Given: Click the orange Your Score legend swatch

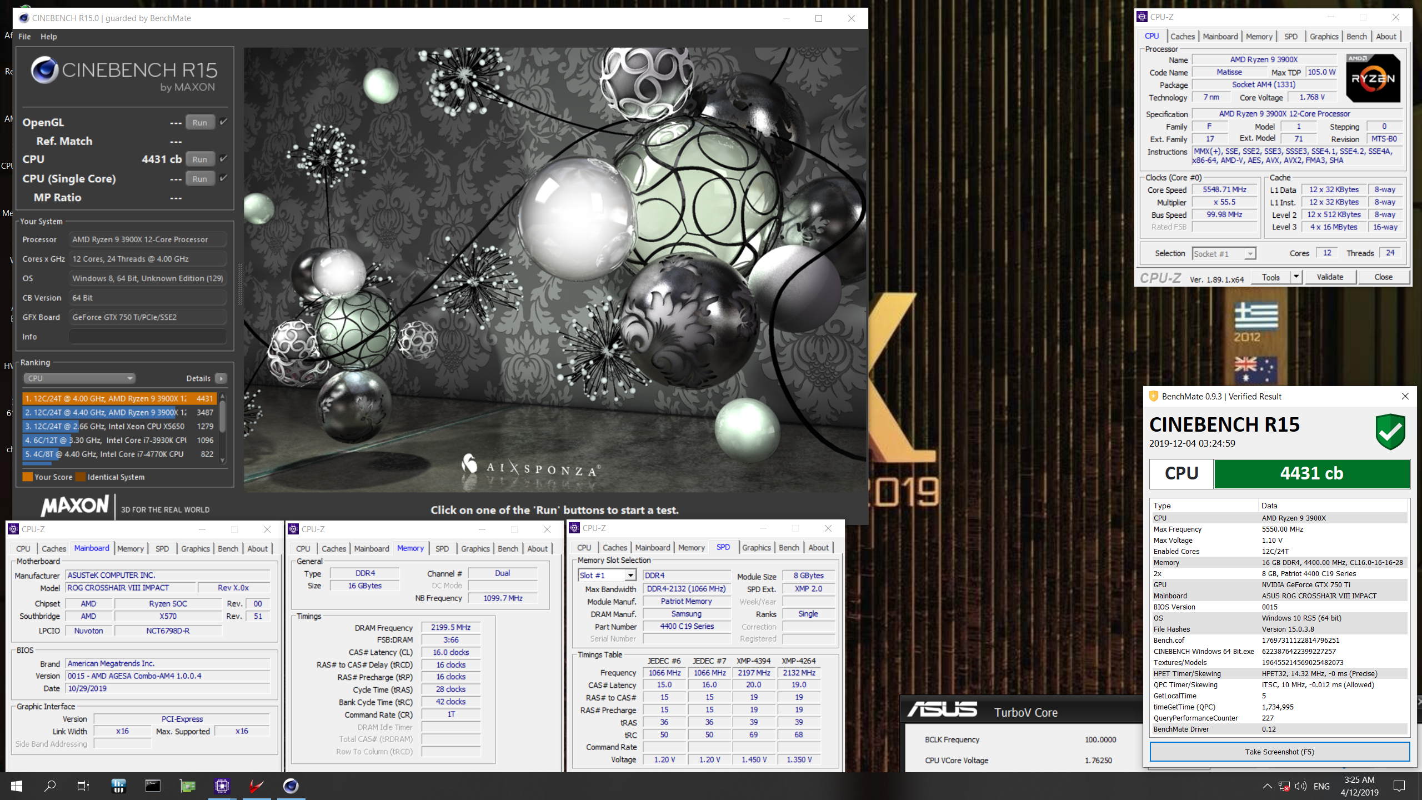Looking at the screenshot, I should [27, 477].
